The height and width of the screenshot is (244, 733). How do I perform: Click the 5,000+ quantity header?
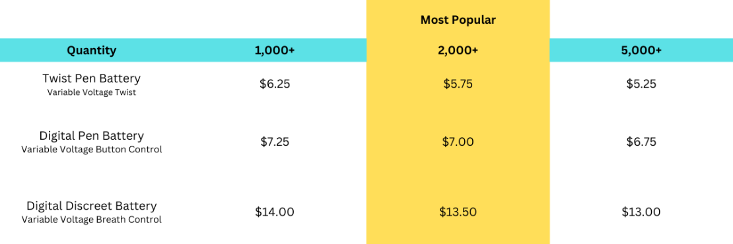pos(641,50)
